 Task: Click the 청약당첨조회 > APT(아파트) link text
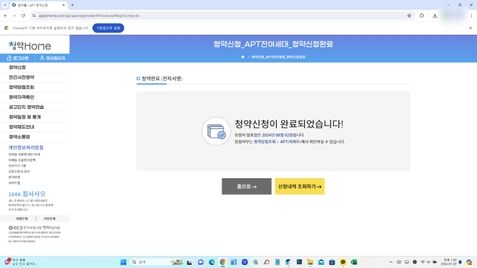coord(277,142)
